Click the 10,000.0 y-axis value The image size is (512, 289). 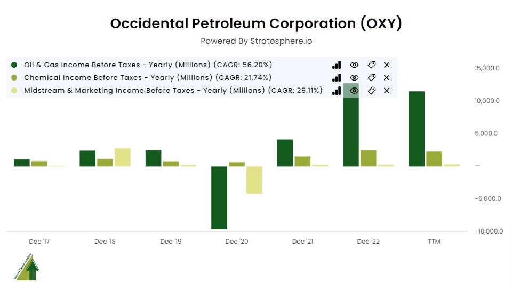(487, 101)
